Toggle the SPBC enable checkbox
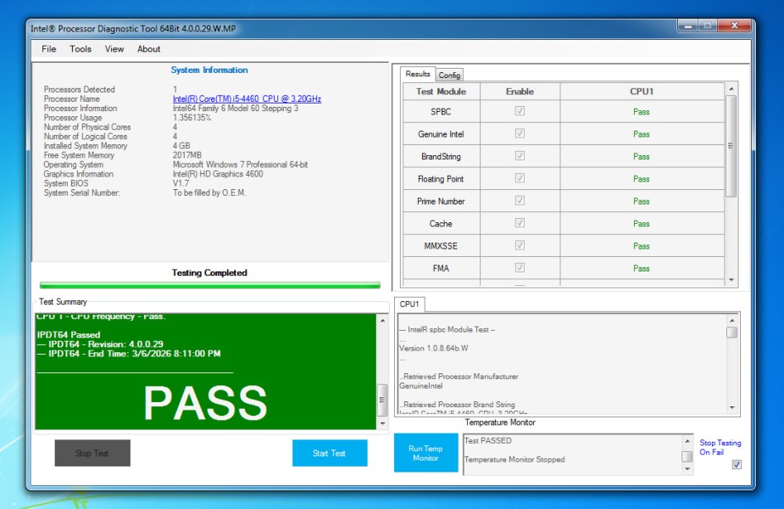The height and width of the screenshot is (509, 784). pyautogui.click(x=520, y=111)
